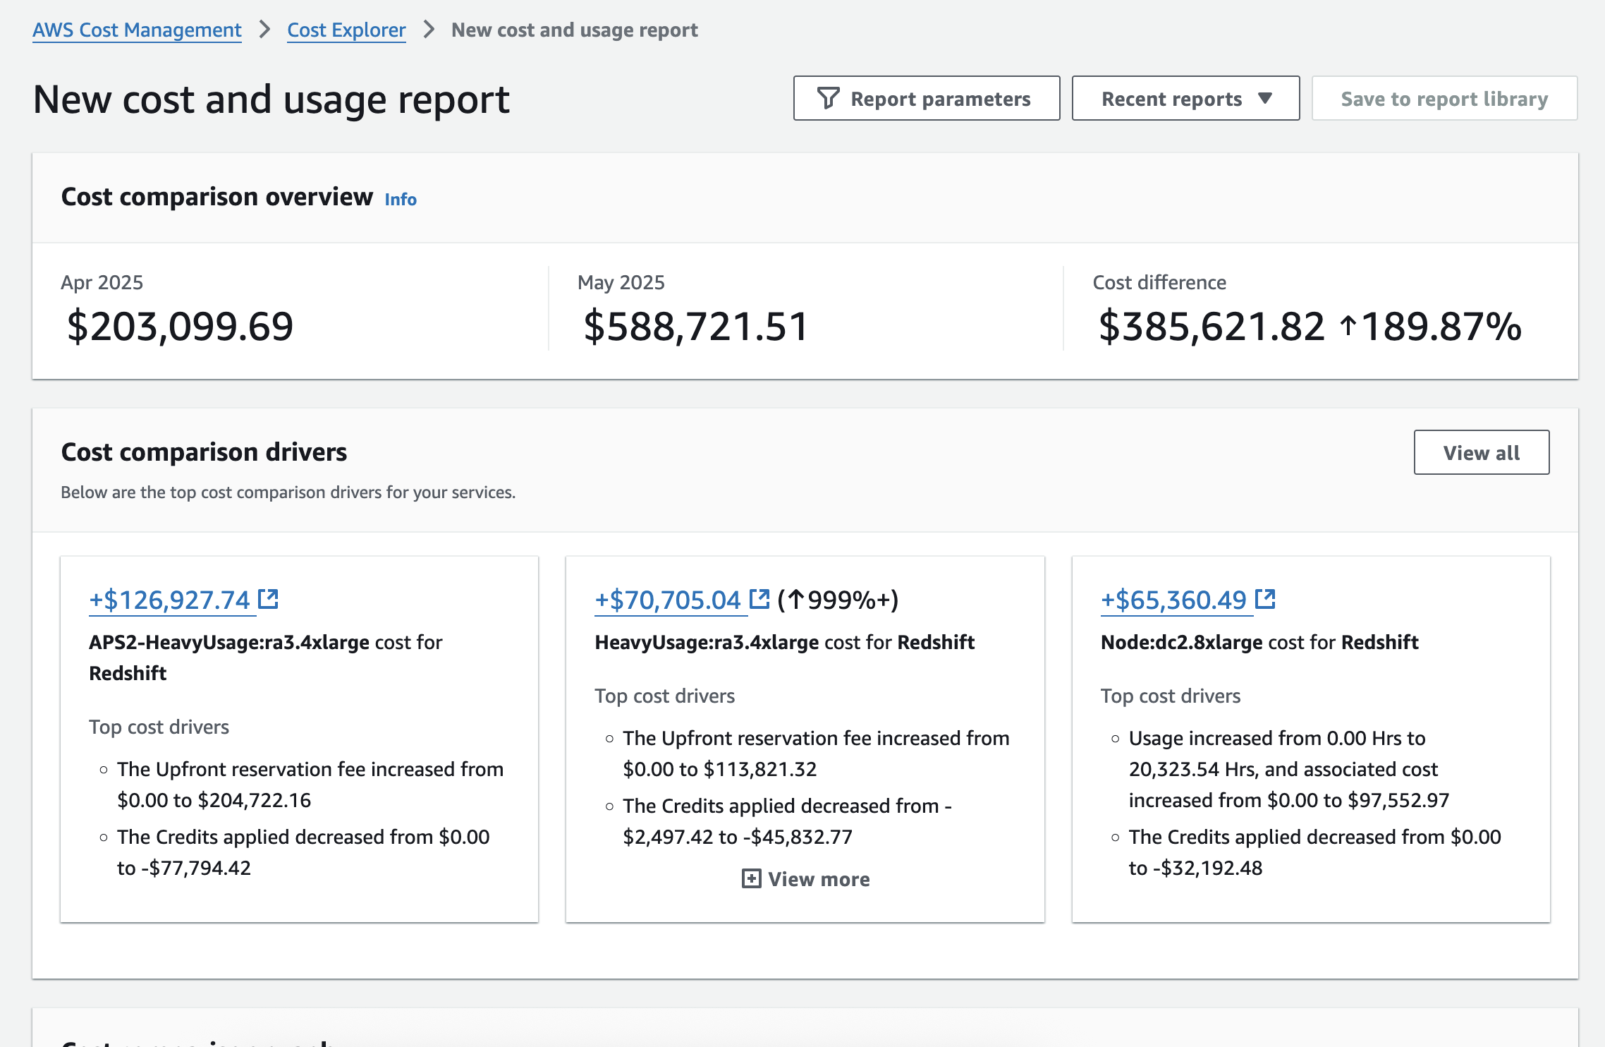Open Info link beside Cost comparison overview
The image size is (1605, 1047).
pyautogui.click(x=400, y=200)
